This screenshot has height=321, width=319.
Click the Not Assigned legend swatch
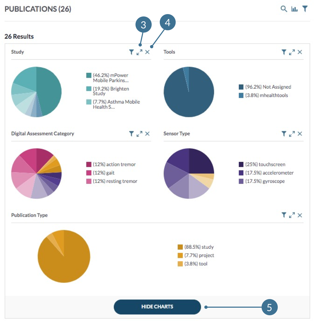pos(241,87)
